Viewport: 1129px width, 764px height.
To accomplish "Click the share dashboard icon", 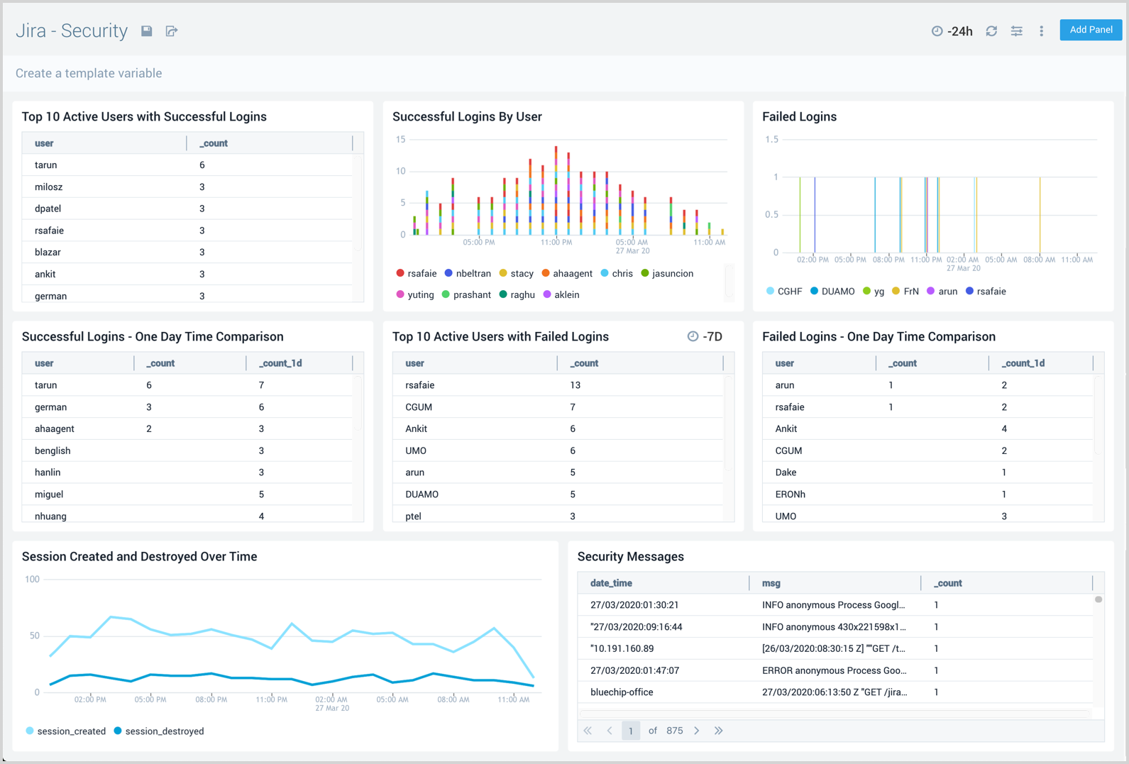I will click(x=172, y=31).
